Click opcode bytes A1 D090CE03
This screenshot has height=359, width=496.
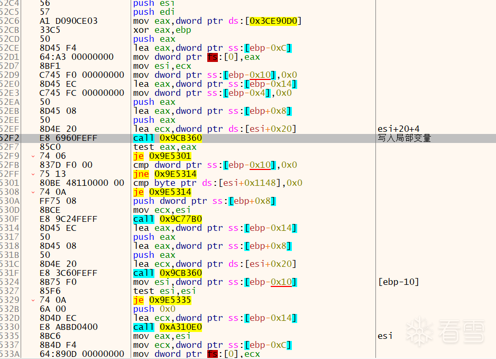[69, 21]
